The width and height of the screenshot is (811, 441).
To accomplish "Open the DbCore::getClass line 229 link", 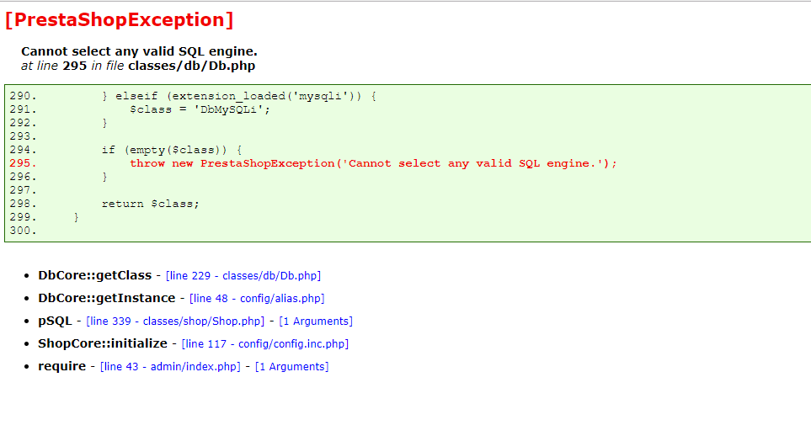I will pyautogui.click(x=243, y=275).
